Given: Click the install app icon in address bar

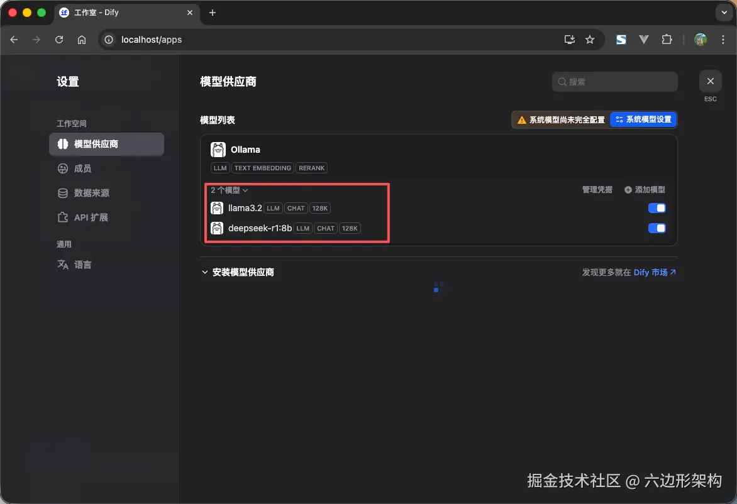Looking at the screenshot, I should pyautogui.click(x=570, y=40).
